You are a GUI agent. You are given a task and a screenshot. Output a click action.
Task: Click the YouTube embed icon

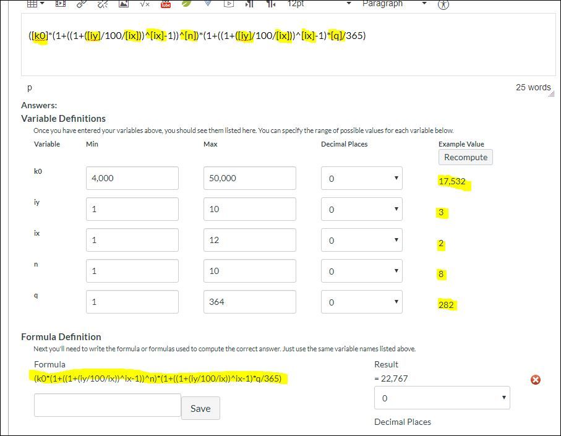[x=166, y=4]
